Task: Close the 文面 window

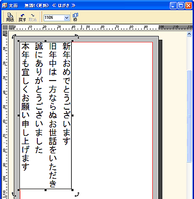Action: click(188, 6)
